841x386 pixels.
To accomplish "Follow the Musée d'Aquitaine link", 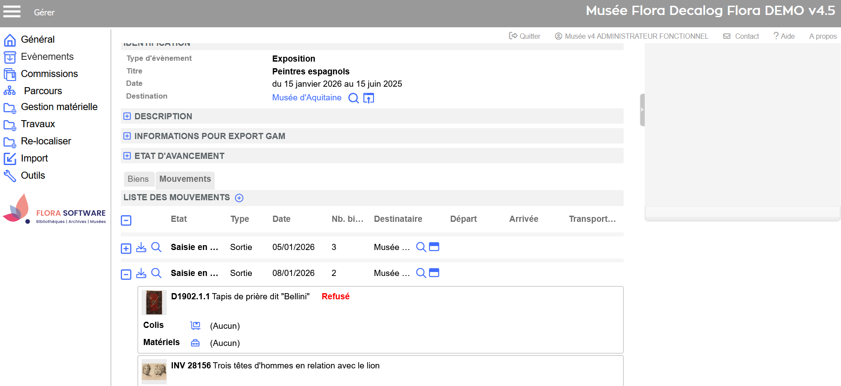I will click(x=306, y=98).
